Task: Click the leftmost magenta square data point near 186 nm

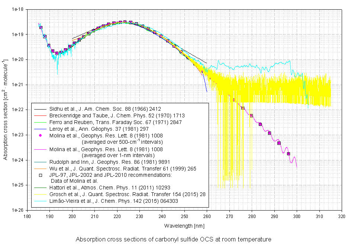Action: pyautogui.click(x=41, y=27)
